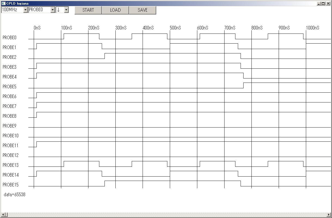The image size is (332, 218).
Task: Open the trigger edge arrow dropdown
Action: (x=66, y=10)
